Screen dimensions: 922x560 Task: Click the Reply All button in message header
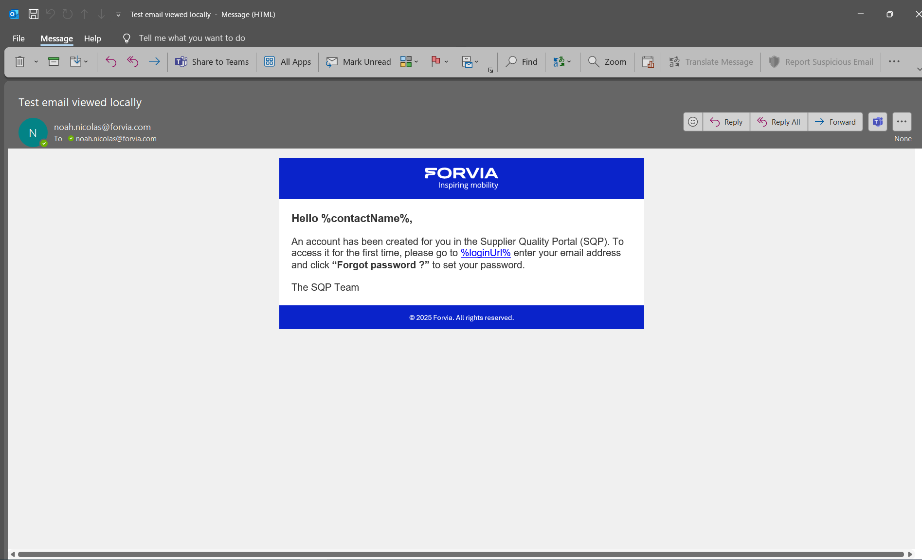click(x=778, y=122)
